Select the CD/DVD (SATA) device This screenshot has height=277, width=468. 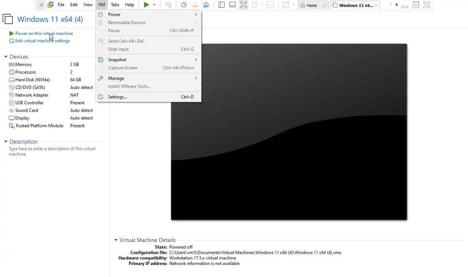point(51,87)
